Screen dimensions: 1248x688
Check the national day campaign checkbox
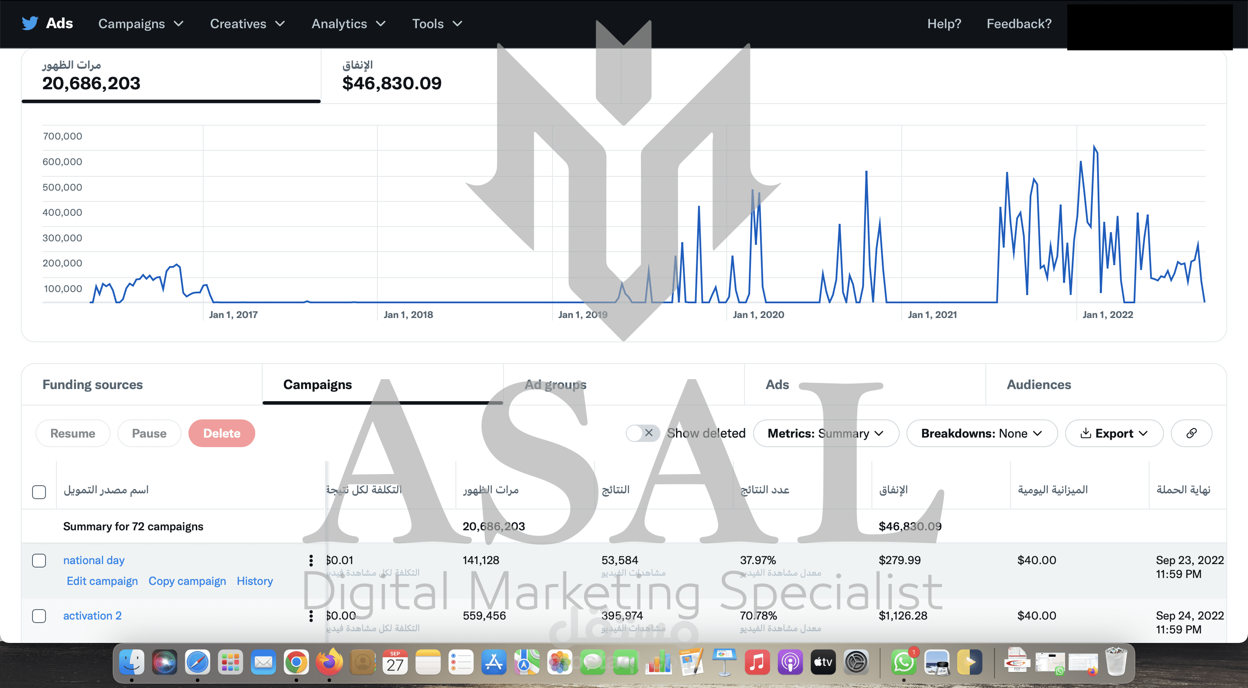pyautogui.click(x=39, y=561)
